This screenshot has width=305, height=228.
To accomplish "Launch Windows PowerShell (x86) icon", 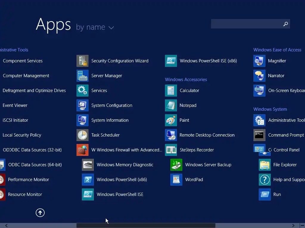I will (x=88, y=180).
